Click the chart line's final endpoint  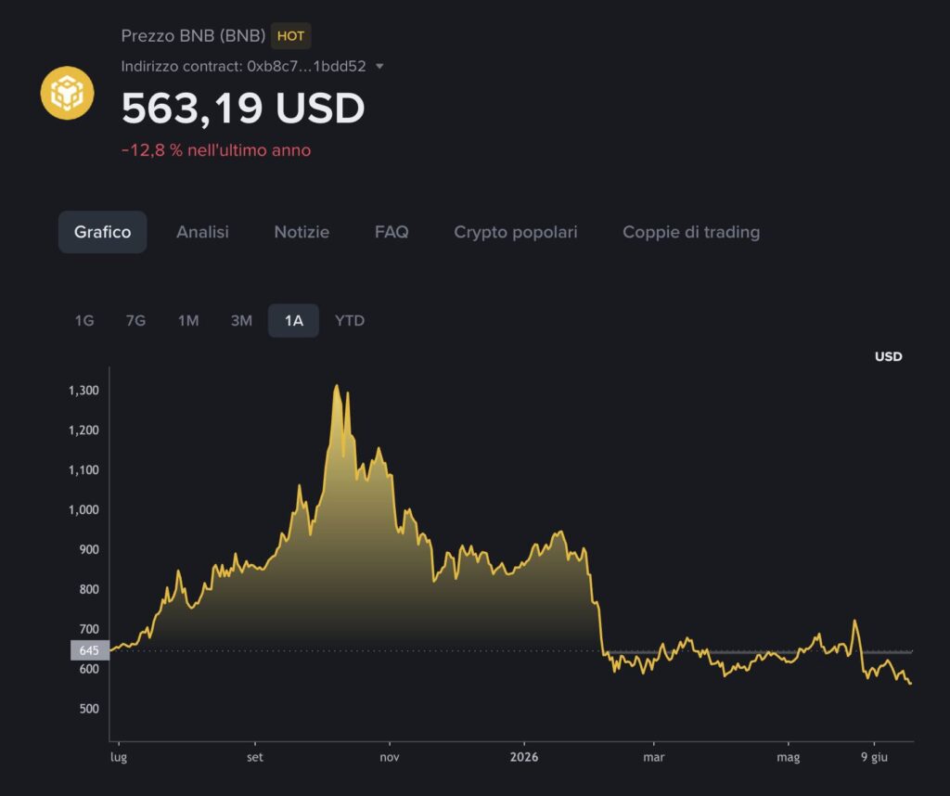[911, 684]
